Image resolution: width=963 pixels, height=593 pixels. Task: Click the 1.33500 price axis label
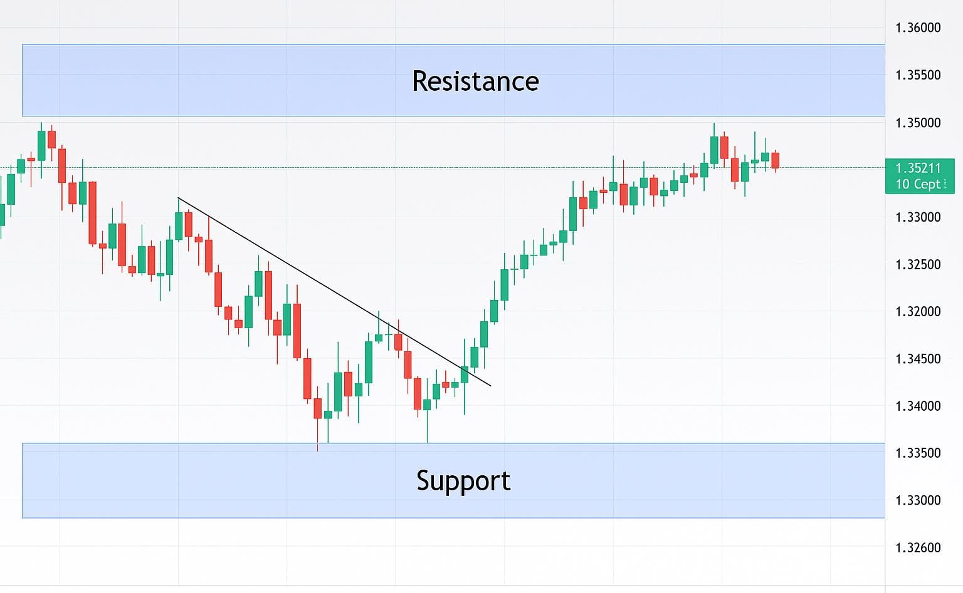pos(918,453)
